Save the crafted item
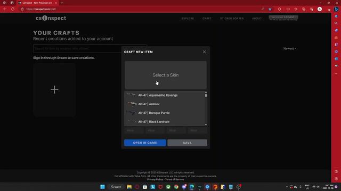The height and width of the screenshot is (191, 341). click(187, 143)
